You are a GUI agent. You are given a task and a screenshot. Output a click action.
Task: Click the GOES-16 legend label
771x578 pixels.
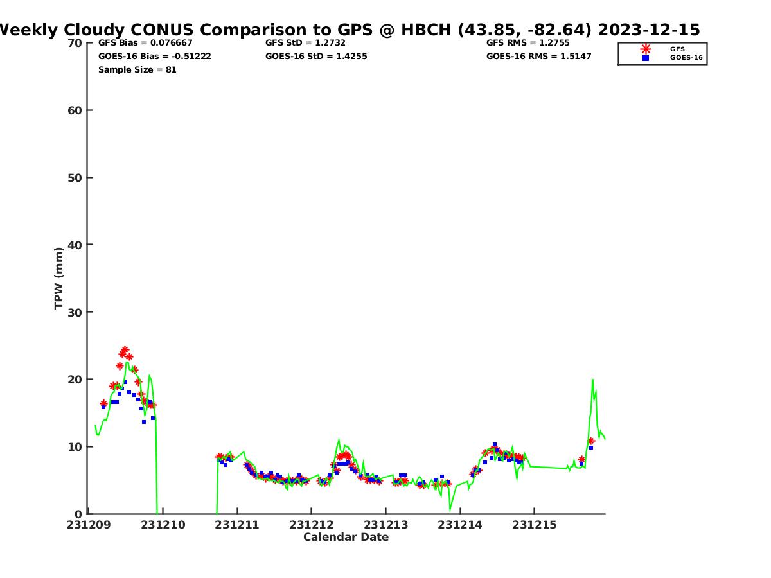pyautogui.click(x=686, y=58)
